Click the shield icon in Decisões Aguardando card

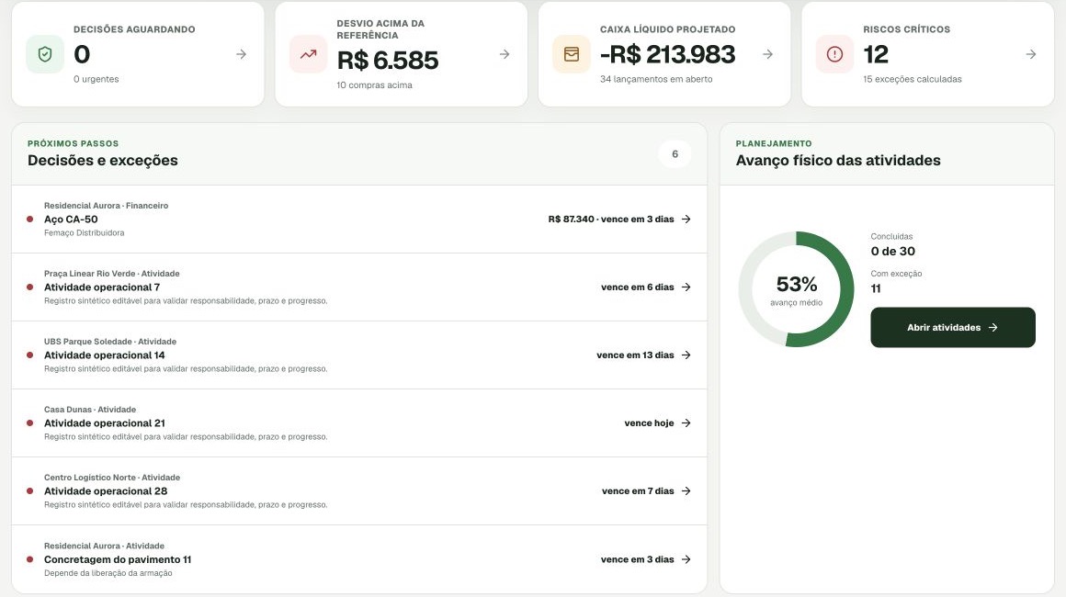[x=45, y=54]
